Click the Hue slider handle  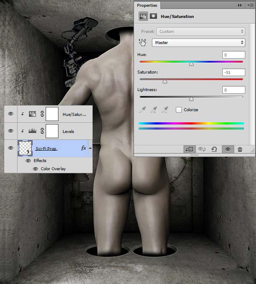point(191,64)
